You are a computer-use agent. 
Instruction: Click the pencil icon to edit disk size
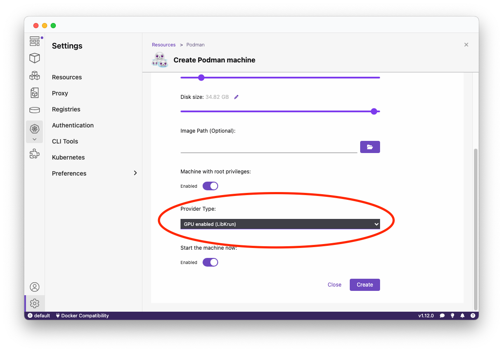tap(236, 97)
